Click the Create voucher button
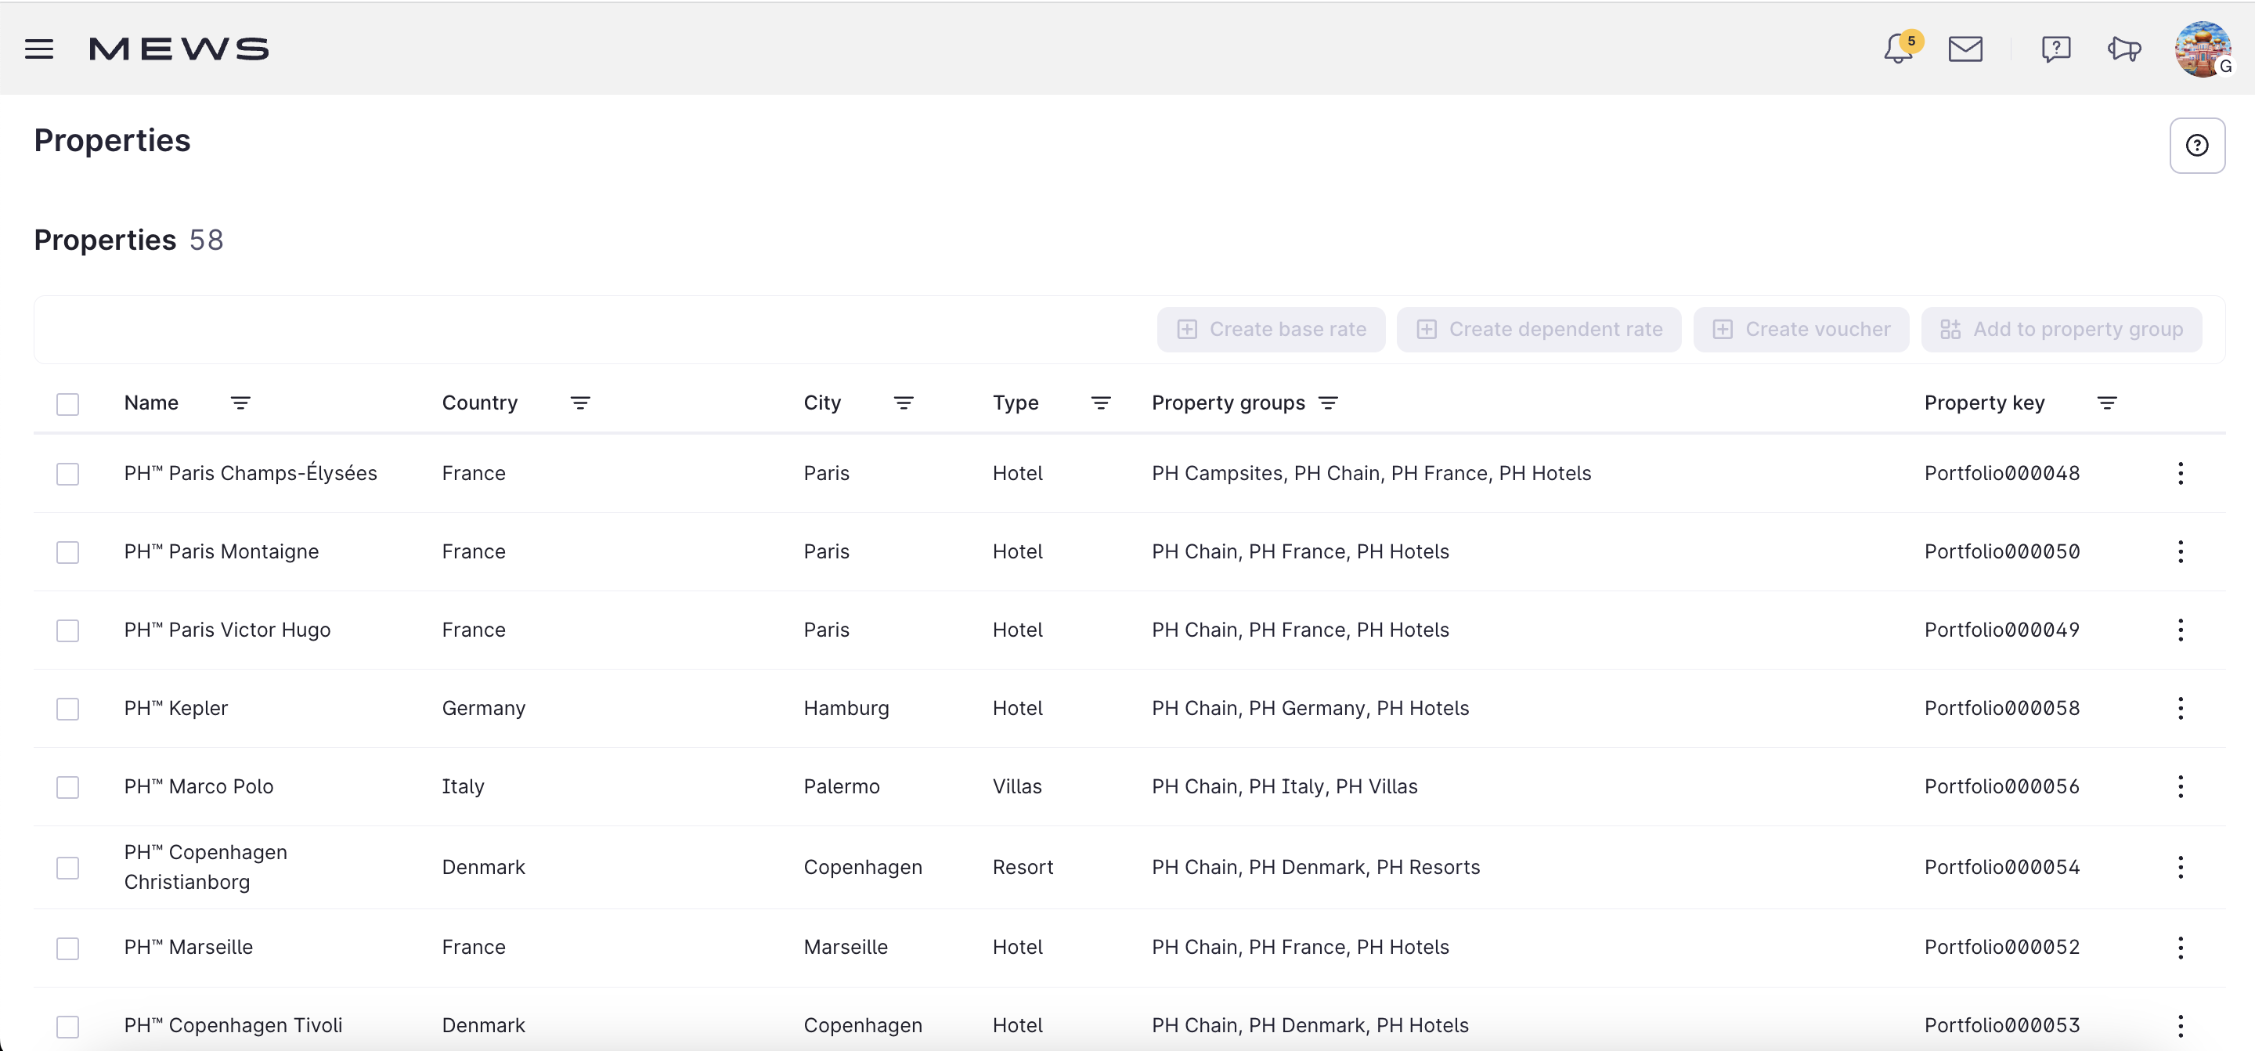 point(1801,329)
